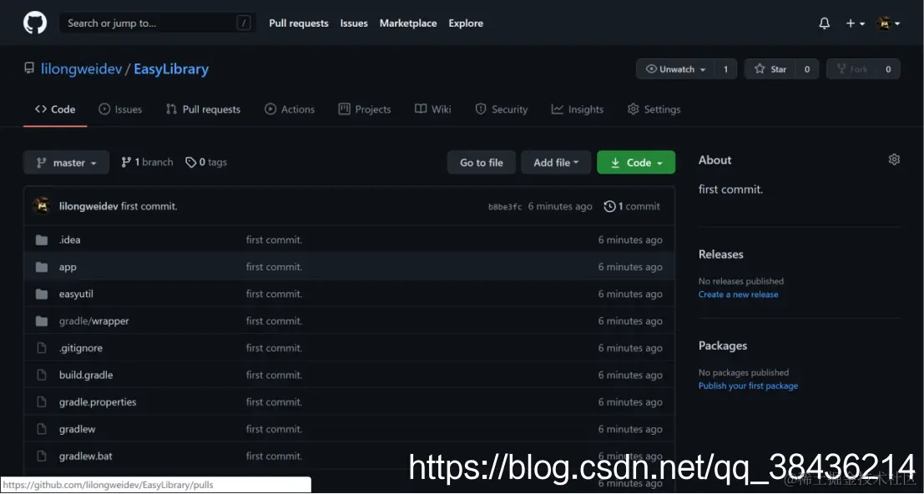Open the gradle/wrapper folder
The image size is (924, 494).
93,321
